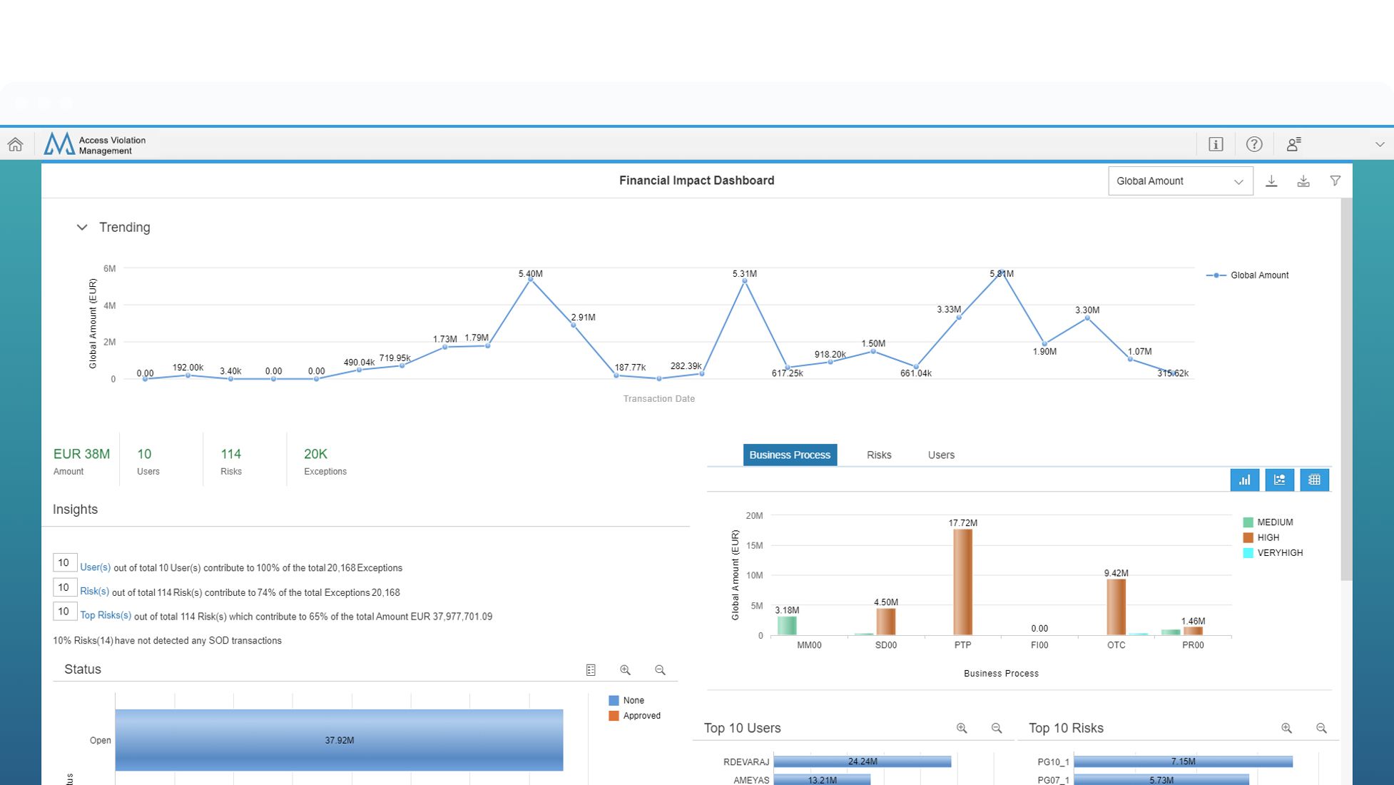Zoom out on Top 10 Risks chart
The image size is (1394, 785).
pyautogui.click(x=1321, y=729)
